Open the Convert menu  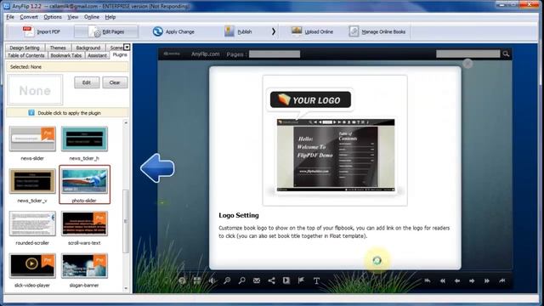click(x=29, y=17)
